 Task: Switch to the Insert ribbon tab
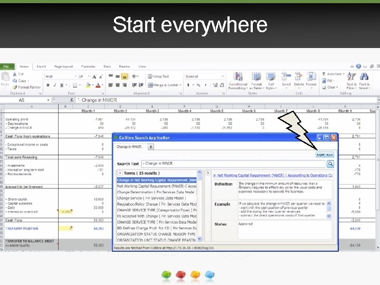(x=41, y=66)
